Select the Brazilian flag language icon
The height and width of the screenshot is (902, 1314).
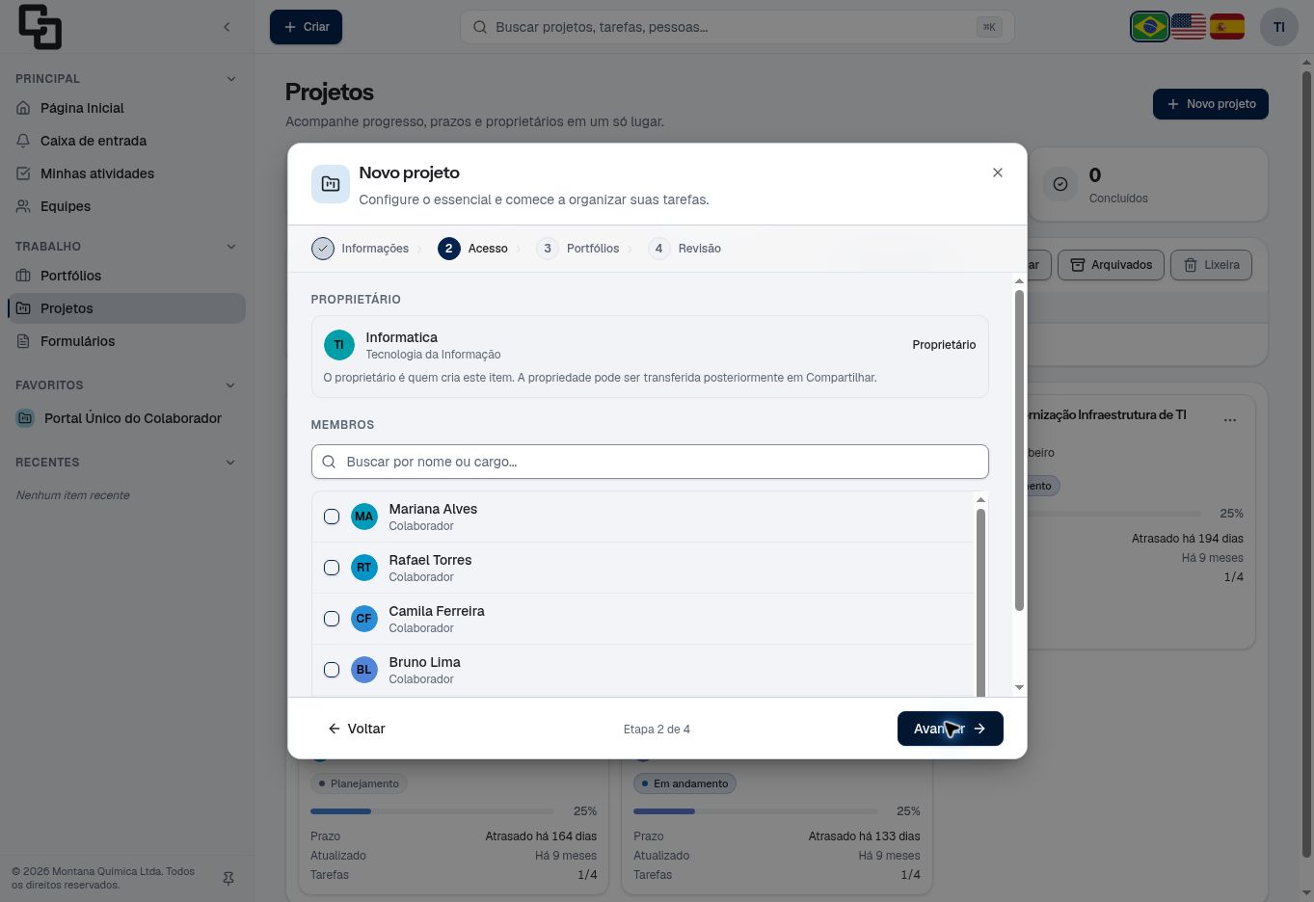tap(1149, 27)
